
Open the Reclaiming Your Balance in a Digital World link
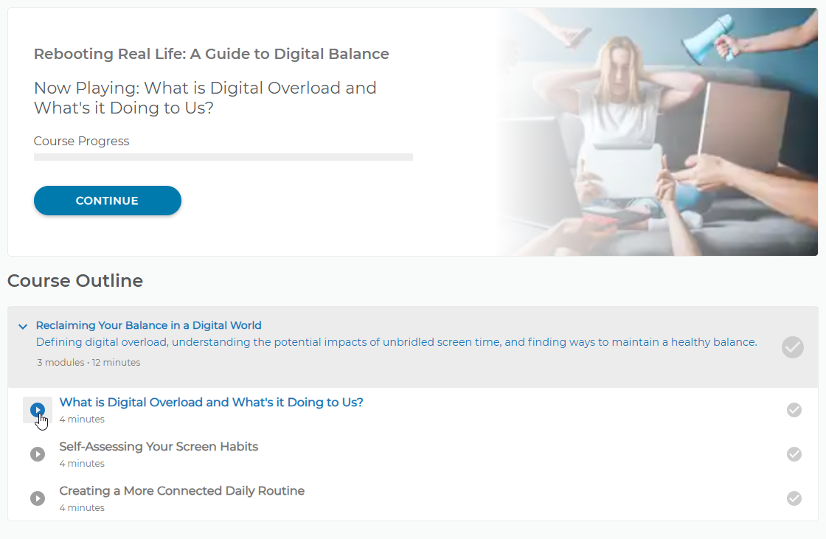click(x=148, y=325)
